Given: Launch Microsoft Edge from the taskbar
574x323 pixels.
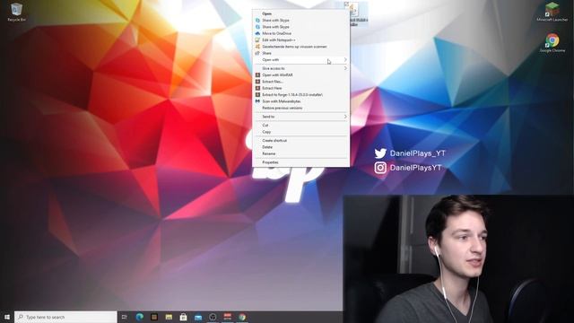Looking at the screenshot, I should [x=140, y=317].
